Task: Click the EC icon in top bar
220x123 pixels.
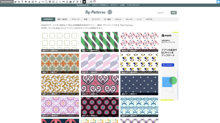Action: coord(36,2)
